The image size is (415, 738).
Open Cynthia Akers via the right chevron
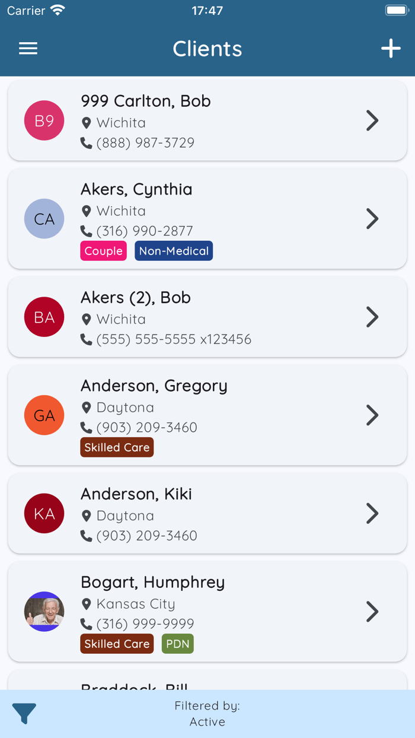(x=372, y=218)
